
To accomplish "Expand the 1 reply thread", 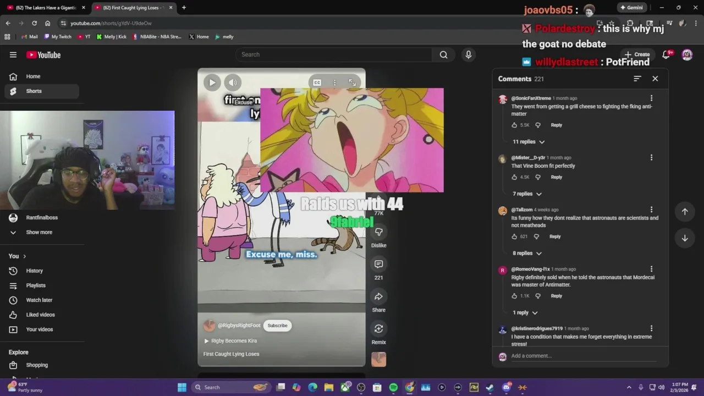I will pyautogui.click(x=525, y=313).
